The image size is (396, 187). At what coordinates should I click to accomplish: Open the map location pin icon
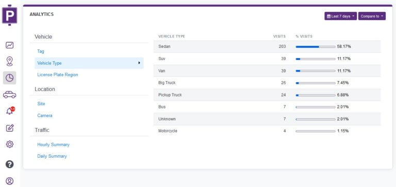click(x=10, y=62)
